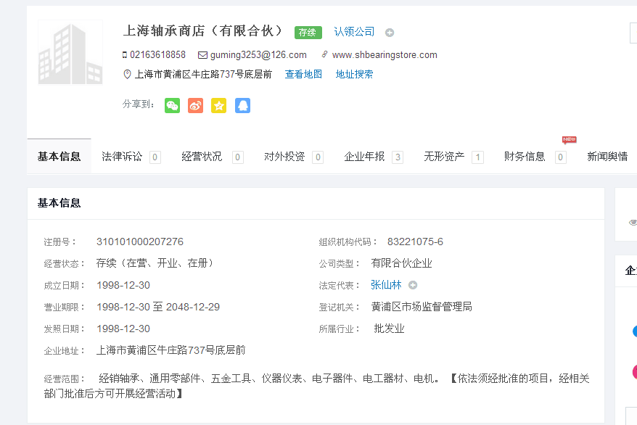The height and width of the screenshot is (425, 637).
Task: Share to QQ Zone star icon
Action: pyautogui.click(x=218, y=106)
